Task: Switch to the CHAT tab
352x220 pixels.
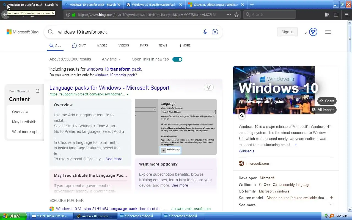Action: 79,45
